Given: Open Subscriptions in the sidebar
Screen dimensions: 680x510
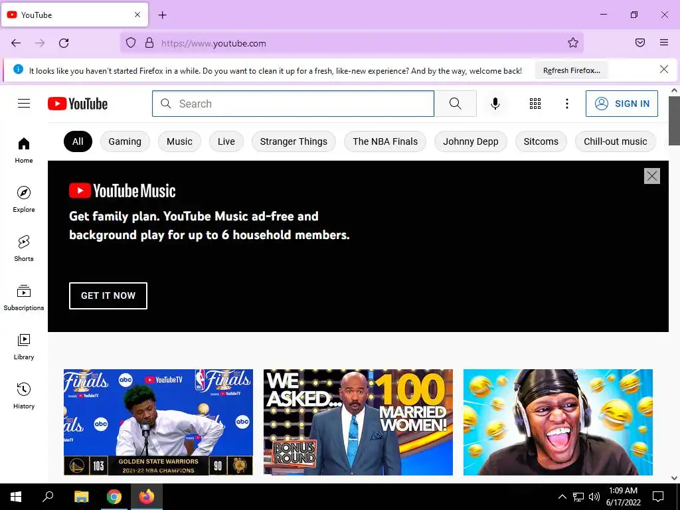Looking at the screenshot, I should (24, 297).
